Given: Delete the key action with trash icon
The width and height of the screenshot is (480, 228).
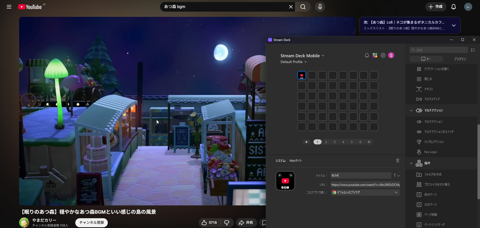Looking at the screenshot, I should pyautogui.click(x=398, y=160).
